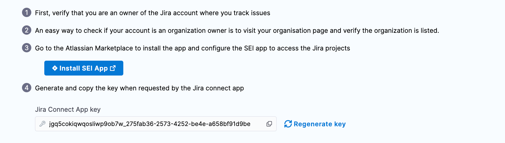505x143 pixels.
Task: Click the diamond icon on Install button
Action: click(55, 68)
